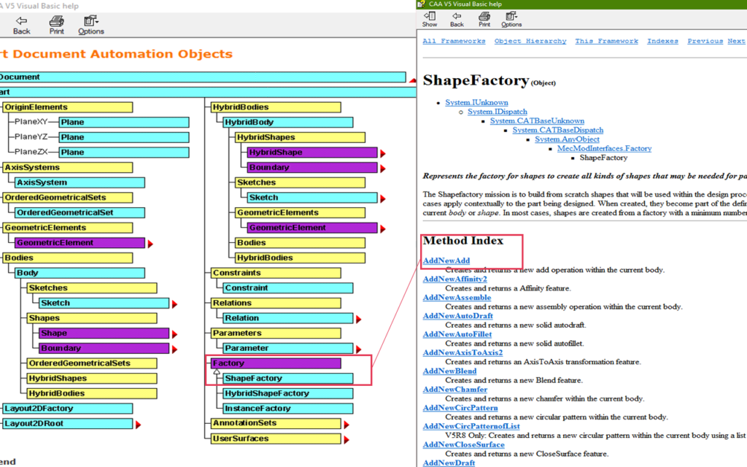Open System.IDispatch link
The image size is (747, 467).
click(498, 112)
